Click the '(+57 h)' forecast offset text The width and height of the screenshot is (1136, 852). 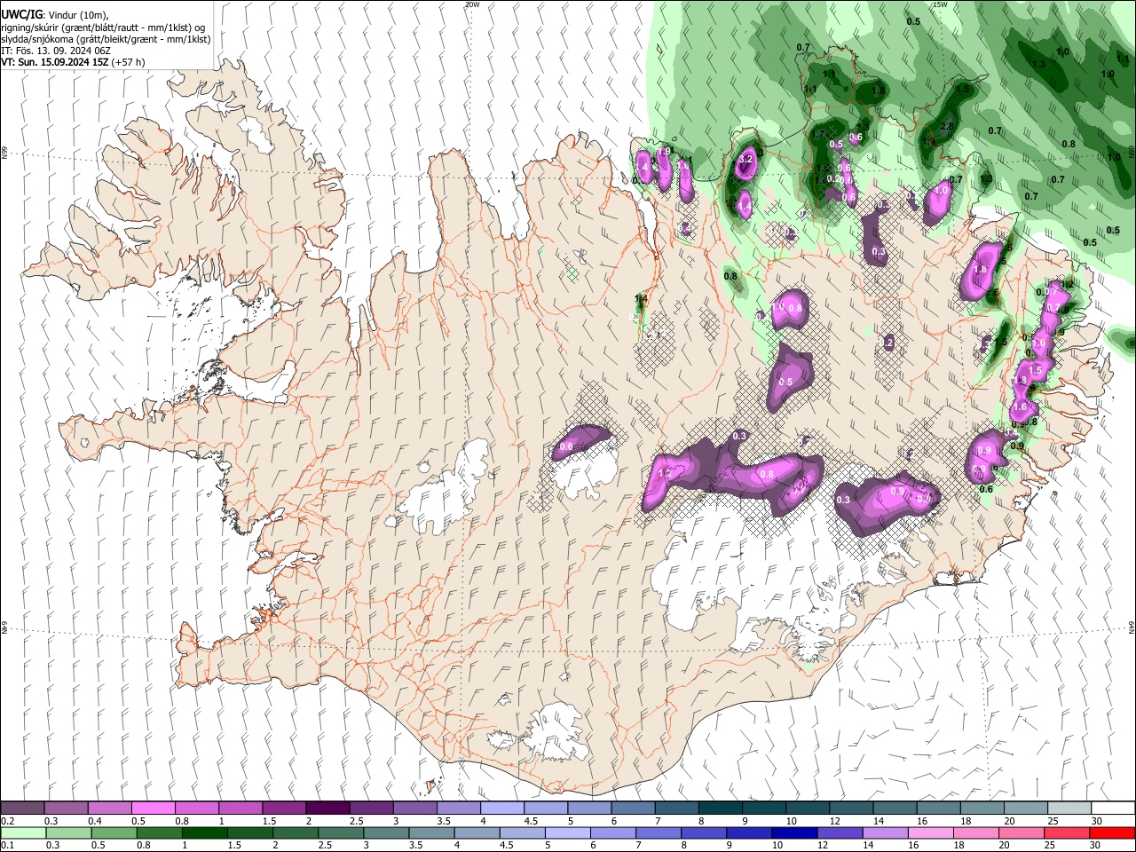(x=129, y=62)
